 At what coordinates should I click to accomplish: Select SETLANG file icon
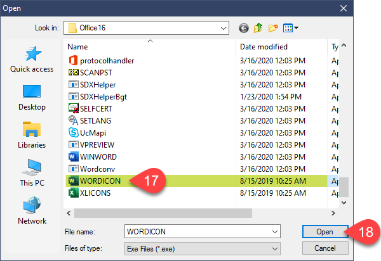[73, 120]
